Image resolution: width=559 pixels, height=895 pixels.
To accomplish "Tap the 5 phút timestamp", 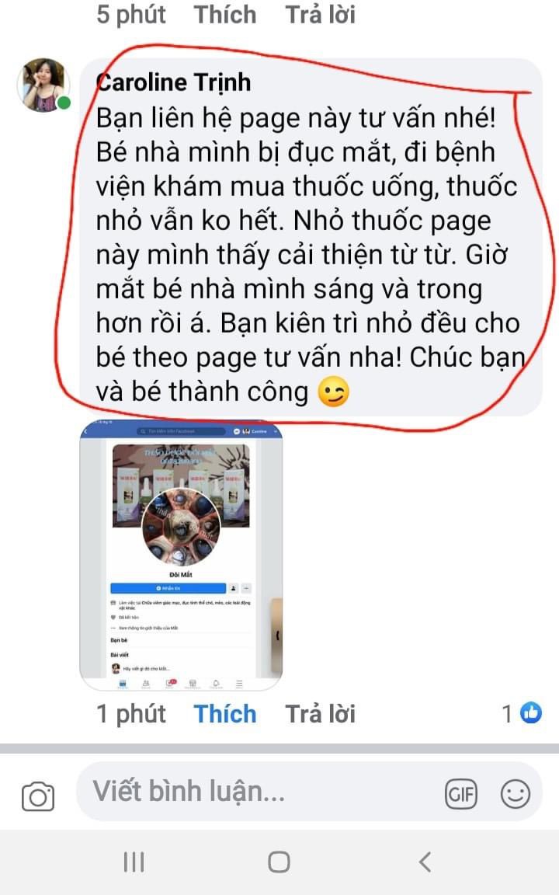I will (131, 15).
